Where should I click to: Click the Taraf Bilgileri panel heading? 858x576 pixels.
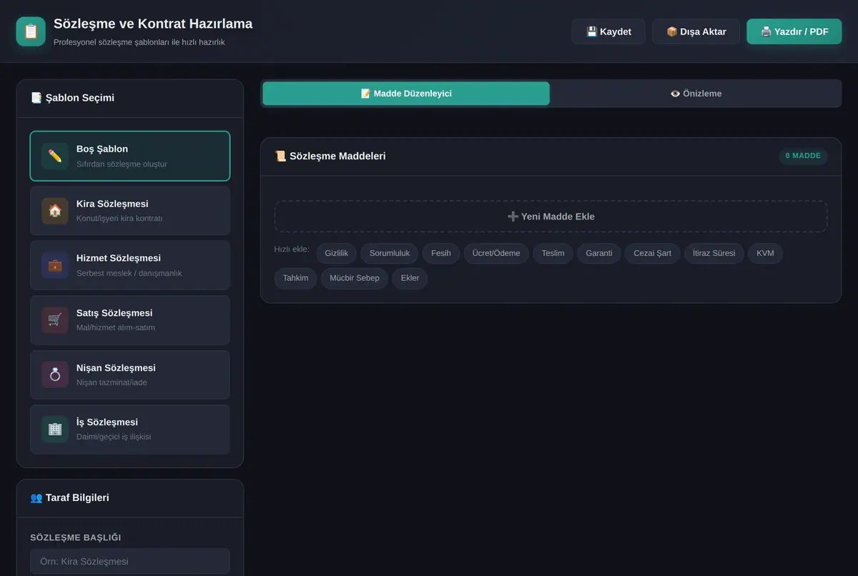pyautogui.click(x=69, y=497)
